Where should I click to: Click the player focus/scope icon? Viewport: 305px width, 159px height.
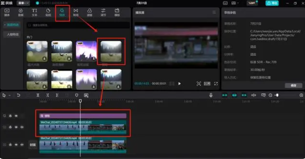(198, 83)
